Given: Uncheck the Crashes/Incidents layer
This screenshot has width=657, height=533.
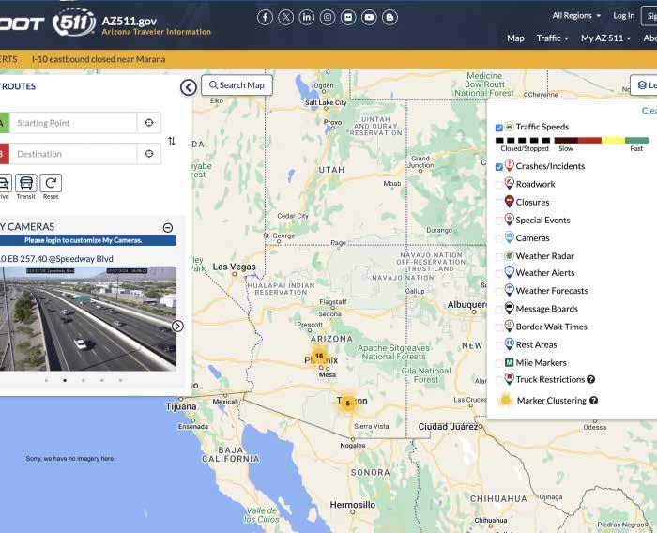Looking at the screenshot, I should [x=499, y=167].
